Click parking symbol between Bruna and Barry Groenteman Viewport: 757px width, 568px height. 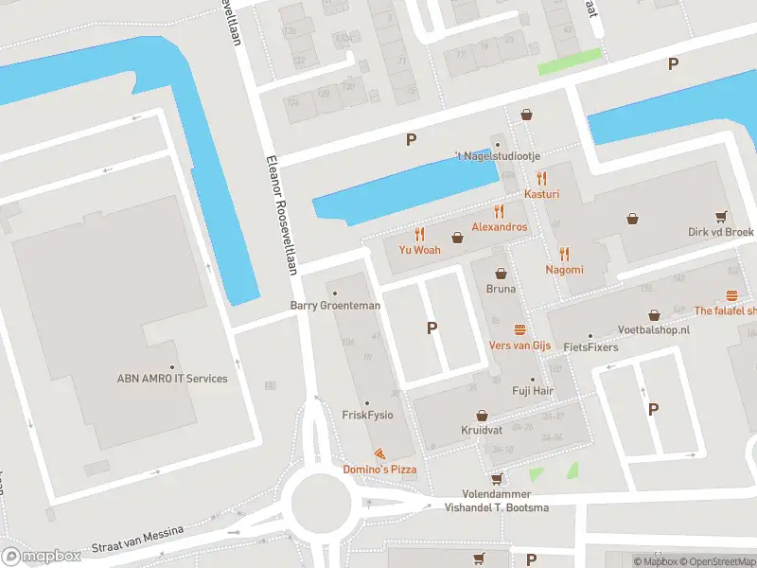(x=432, y=328)
